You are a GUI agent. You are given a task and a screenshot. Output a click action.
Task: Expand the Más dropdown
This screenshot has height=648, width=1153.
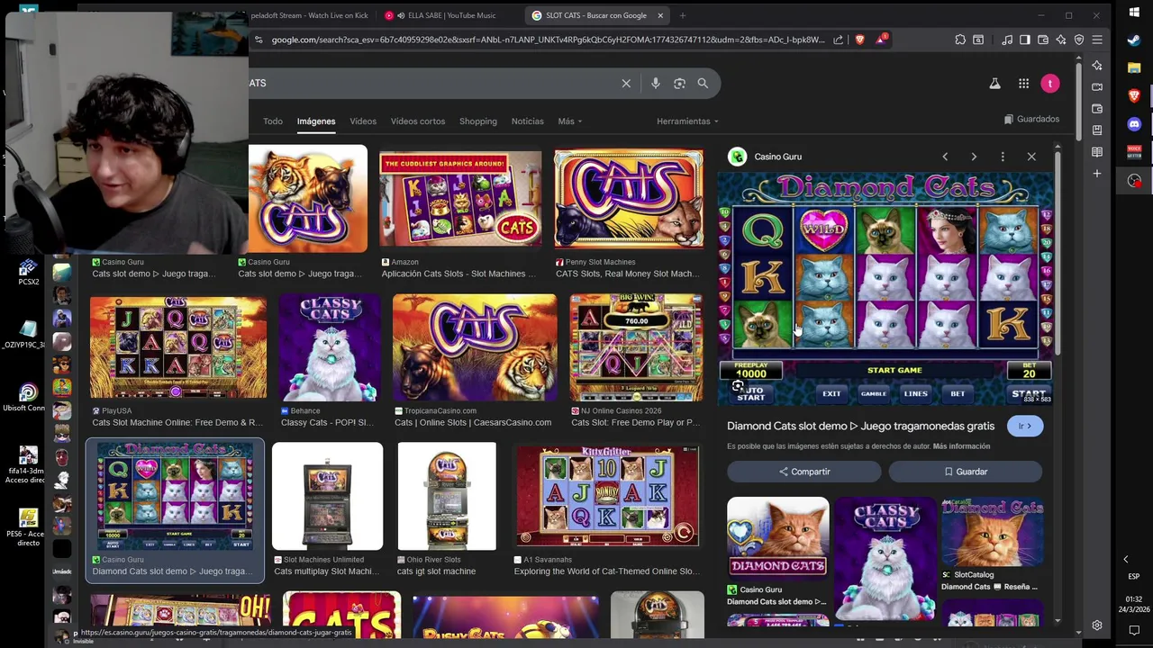point(569,121)
